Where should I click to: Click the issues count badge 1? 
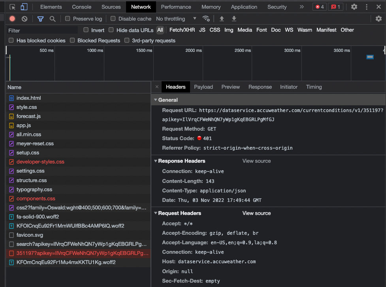pos(335,7)
